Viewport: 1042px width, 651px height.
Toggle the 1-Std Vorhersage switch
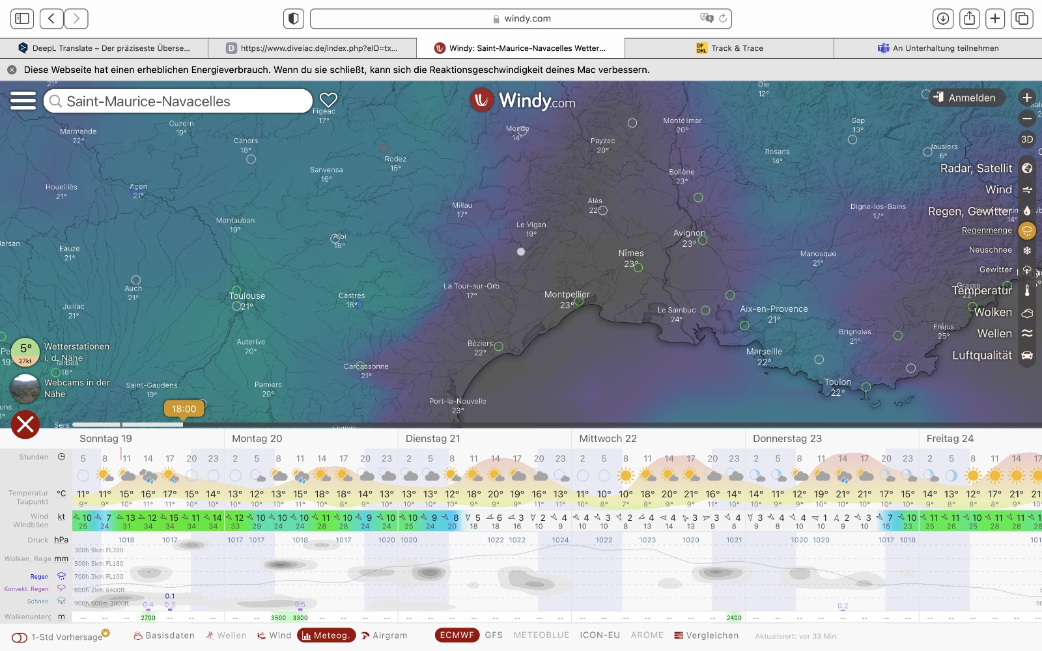point(20,637)
